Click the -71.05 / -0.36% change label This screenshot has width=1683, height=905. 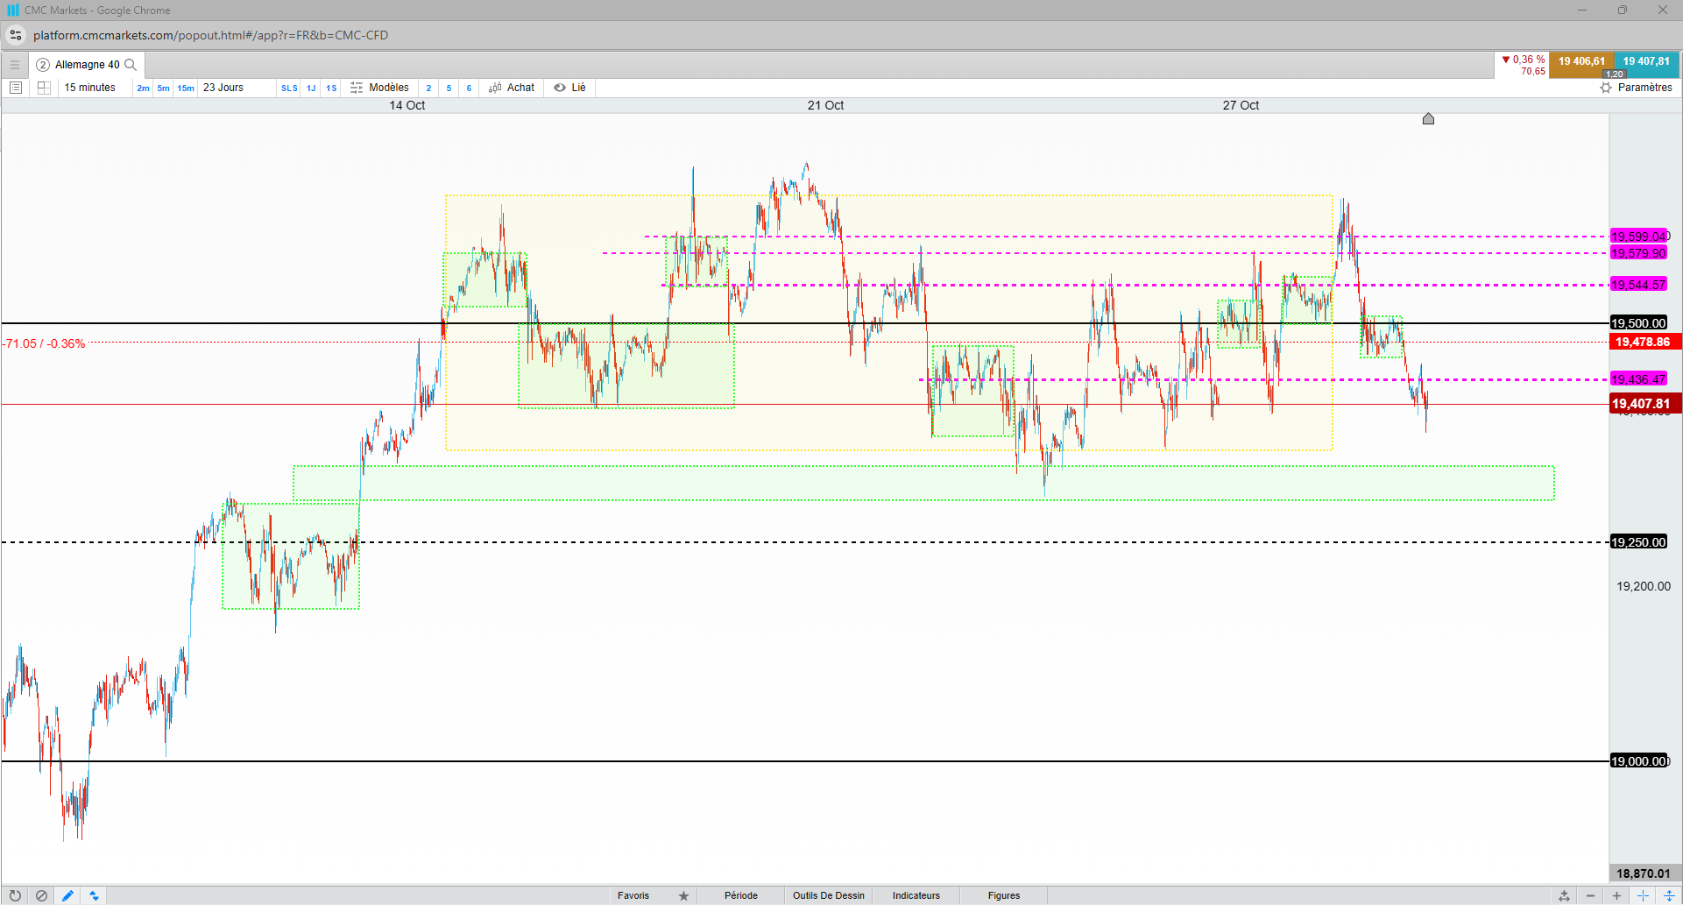pos(45,343)
